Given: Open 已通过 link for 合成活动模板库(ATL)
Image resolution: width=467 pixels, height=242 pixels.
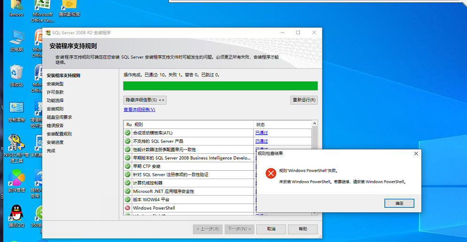Looking at the screenshot, I should 261,133.
